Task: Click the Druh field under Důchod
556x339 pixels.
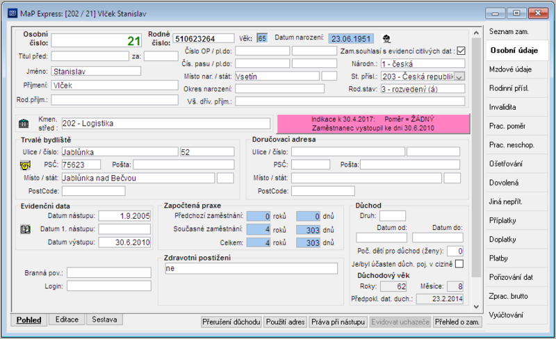Action: [393, 215]
